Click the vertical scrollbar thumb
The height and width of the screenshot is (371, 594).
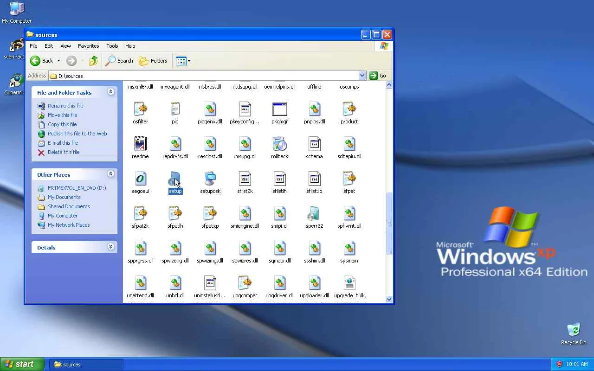pyautogui.click(x=389, y=224)
